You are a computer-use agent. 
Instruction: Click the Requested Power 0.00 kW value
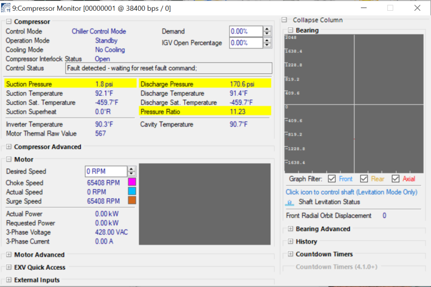(x=107, y=223)
